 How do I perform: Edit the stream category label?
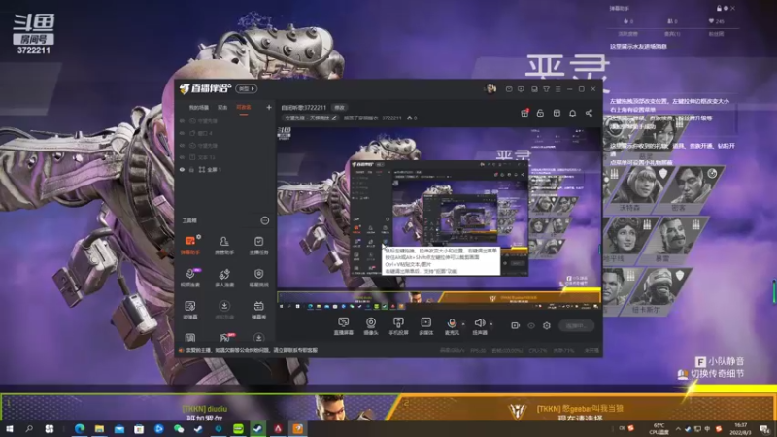point(311,118)
